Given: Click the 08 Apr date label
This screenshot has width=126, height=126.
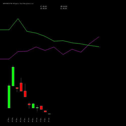Looking at the screenshot, I should (x=28, y=120).
